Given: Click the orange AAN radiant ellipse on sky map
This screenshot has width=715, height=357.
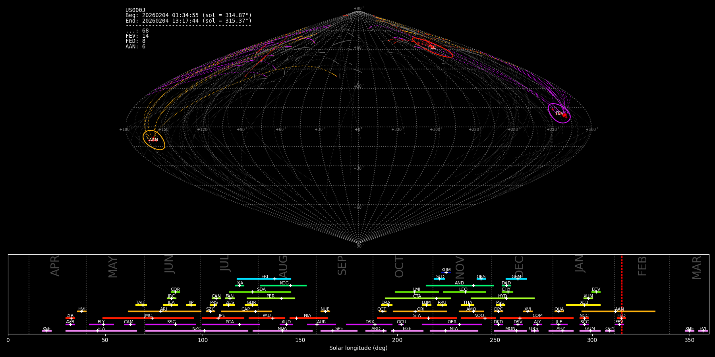Looking at the screenshot, I should coord(154,140).
